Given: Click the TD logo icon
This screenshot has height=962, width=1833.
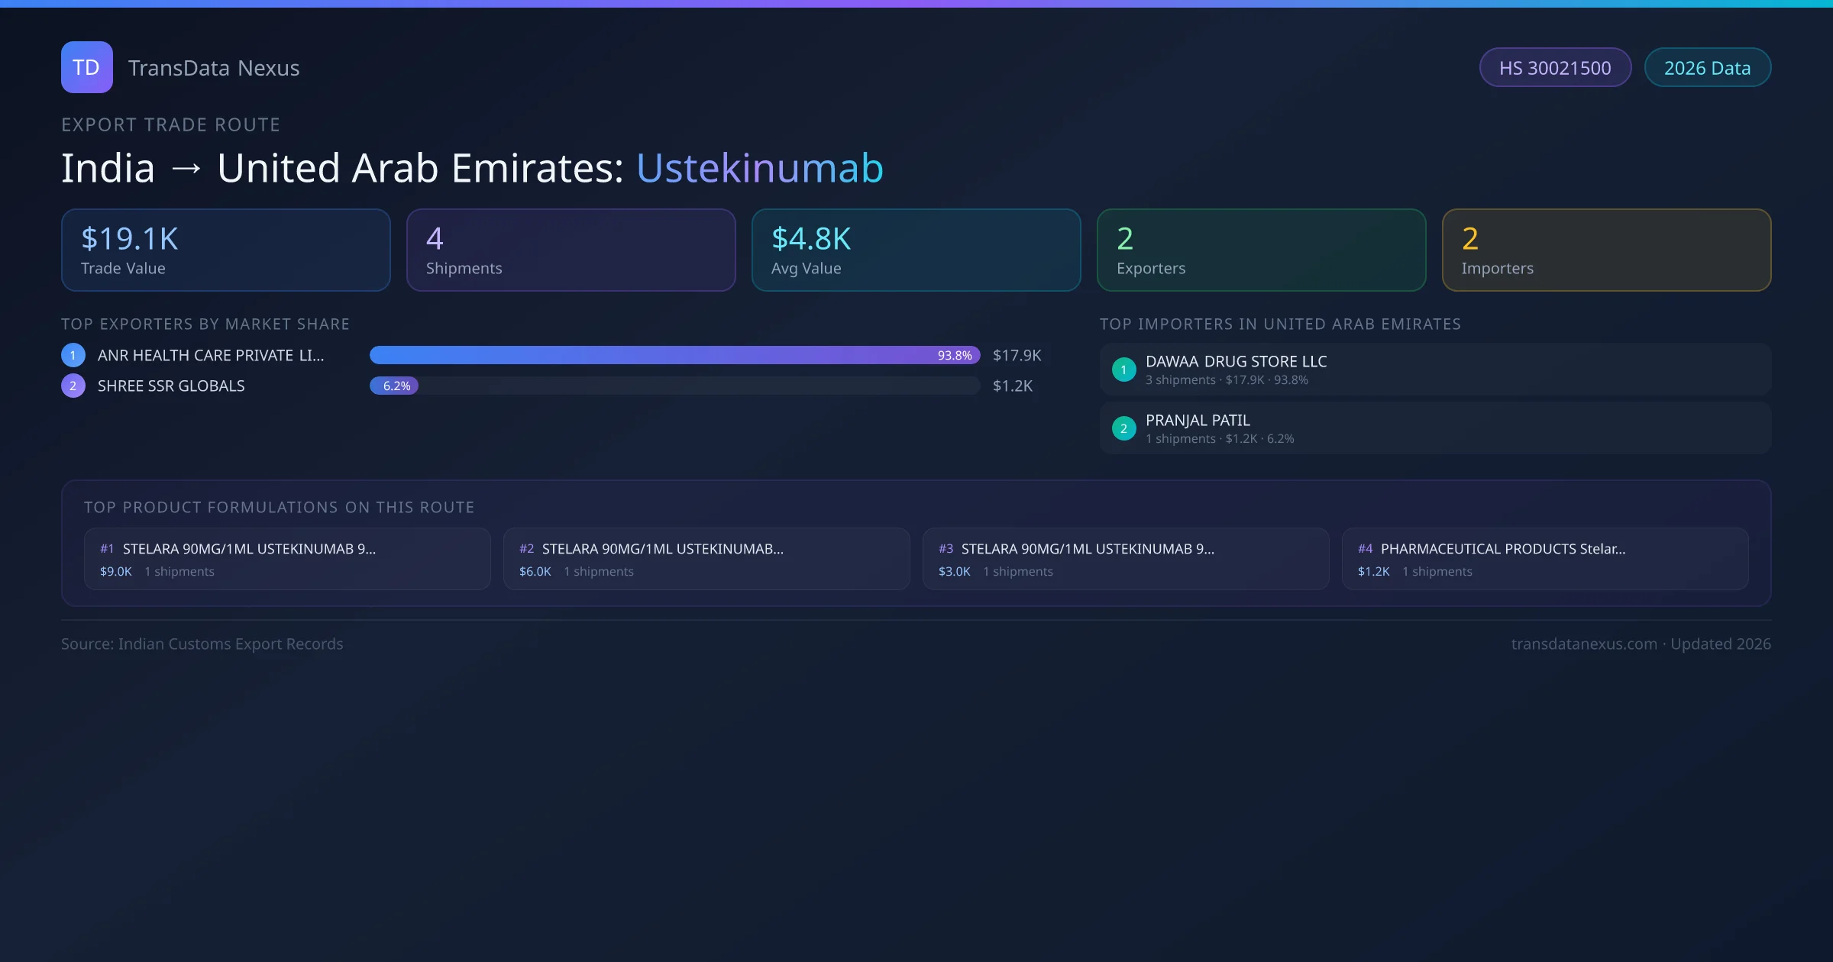Looking at the screenshot, I should [x=86, y=67].
